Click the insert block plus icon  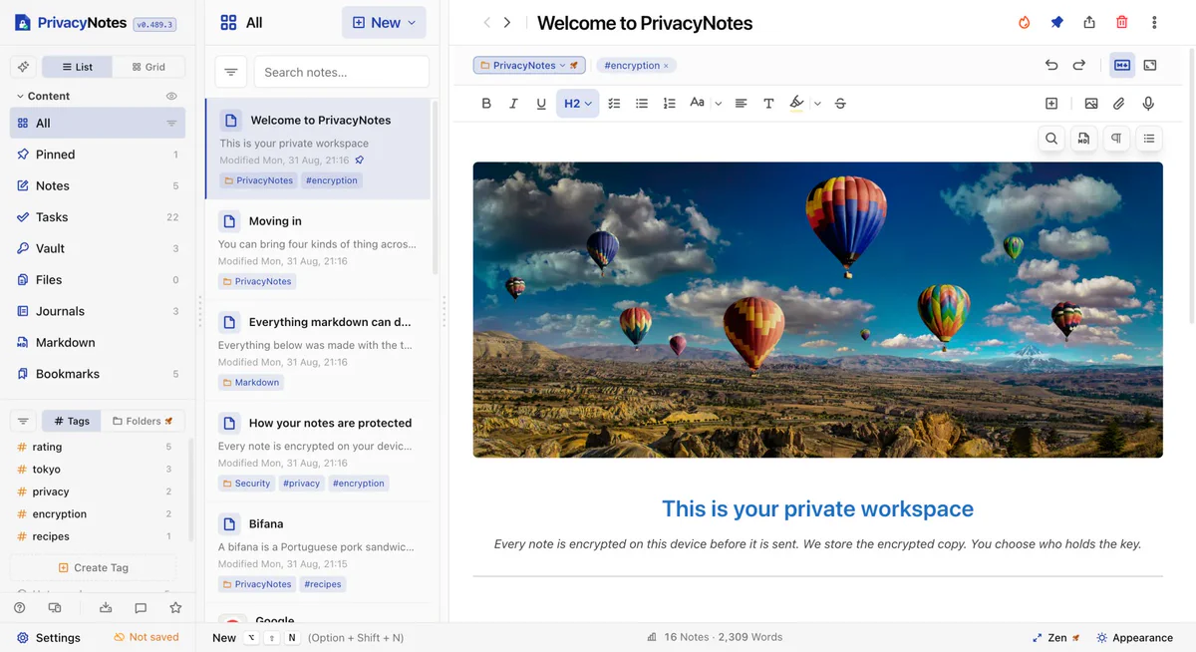point(1050,104)
